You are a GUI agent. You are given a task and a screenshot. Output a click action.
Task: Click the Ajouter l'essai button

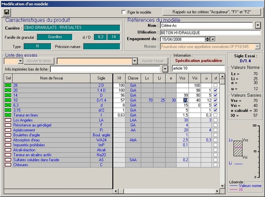coord(155,61)
